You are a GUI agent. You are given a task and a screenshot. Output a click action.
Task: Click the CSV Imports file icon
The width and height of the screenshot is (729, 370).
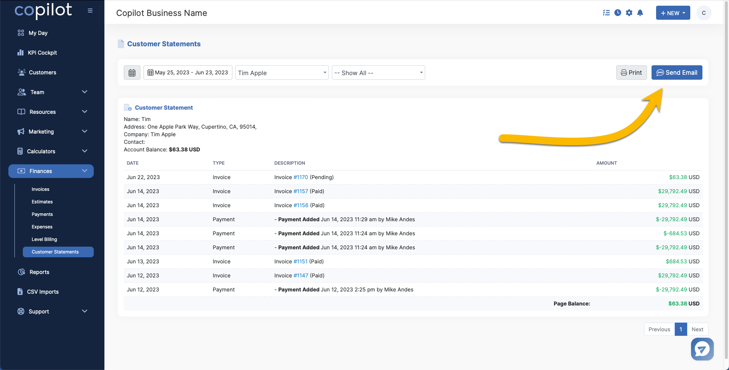click(20, 292)
